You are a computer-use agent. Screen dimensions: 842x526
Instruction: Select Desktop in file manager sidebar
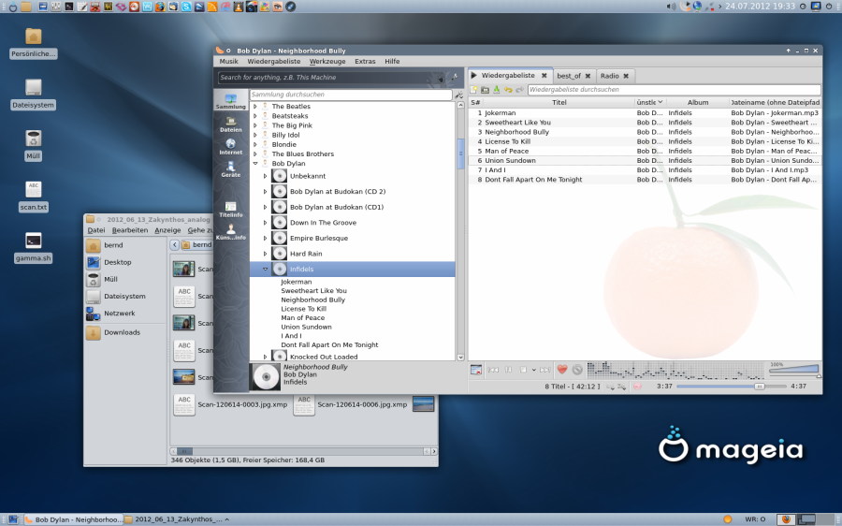point(117,262)
